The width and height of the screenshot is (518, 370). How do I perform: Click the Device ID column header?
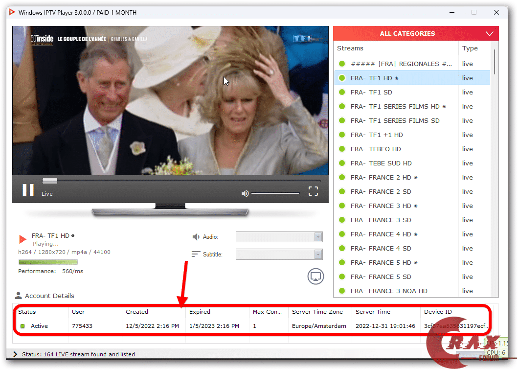pos(438,312)
